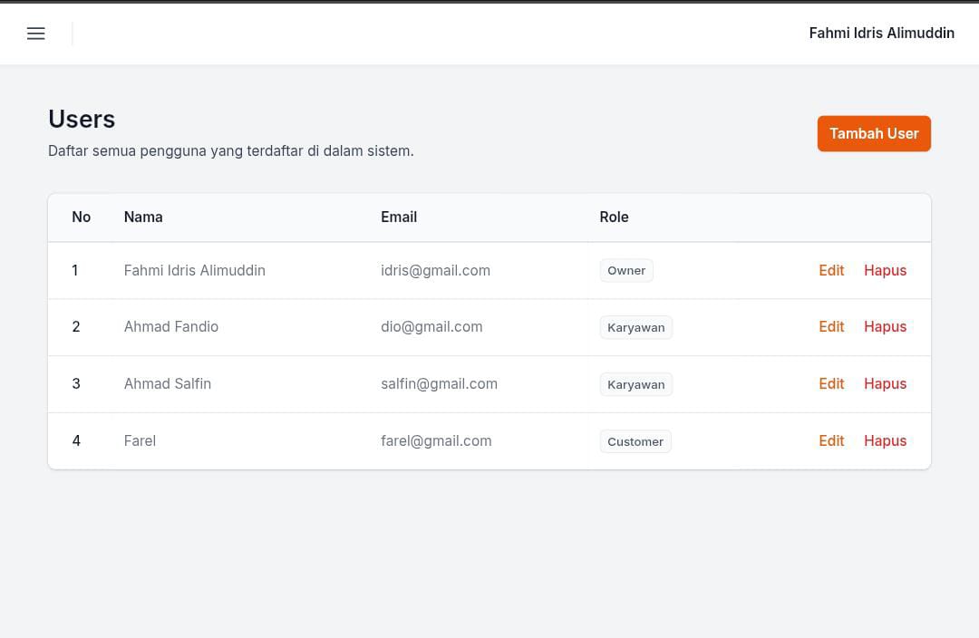Click the farel@gmail.com email cell

(x=436, y=440)
